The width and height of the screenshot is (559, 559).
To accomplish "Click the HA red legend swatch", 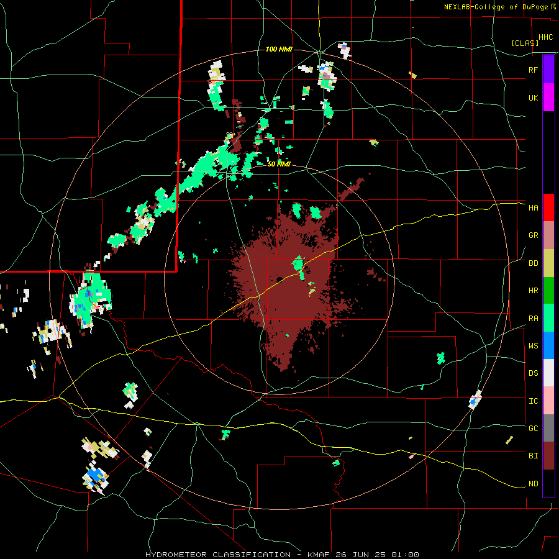I will coord(548,207).
